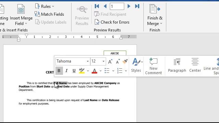
Task: Open the Styles gallery
Action: pos(136,65)
